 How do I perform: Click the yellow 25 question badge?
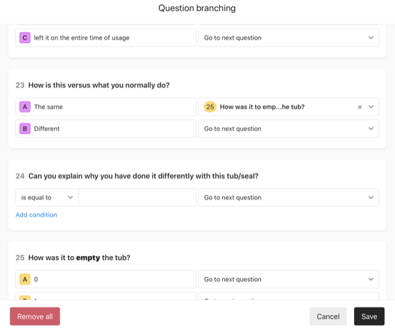[210, 107]
